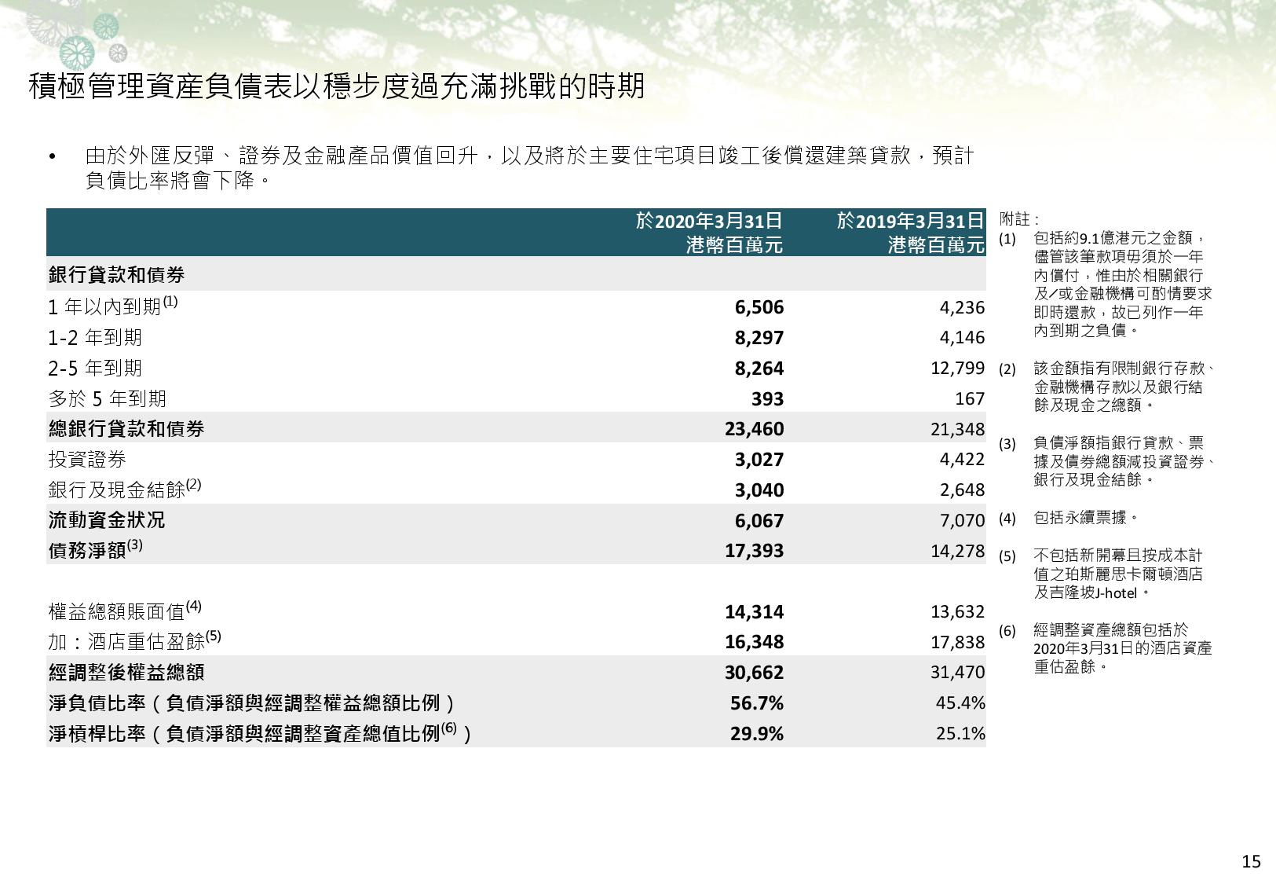Select the value 7,070

click(962, 520)
